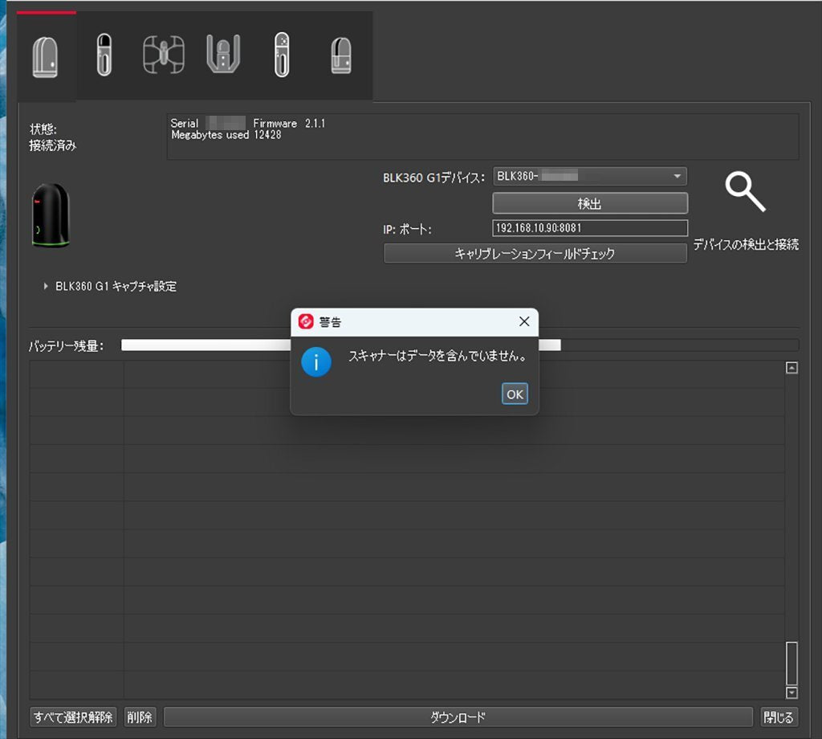This screenshot has width=822, height=739.
Task: Click the 接続済み status text
Action: 52,145
